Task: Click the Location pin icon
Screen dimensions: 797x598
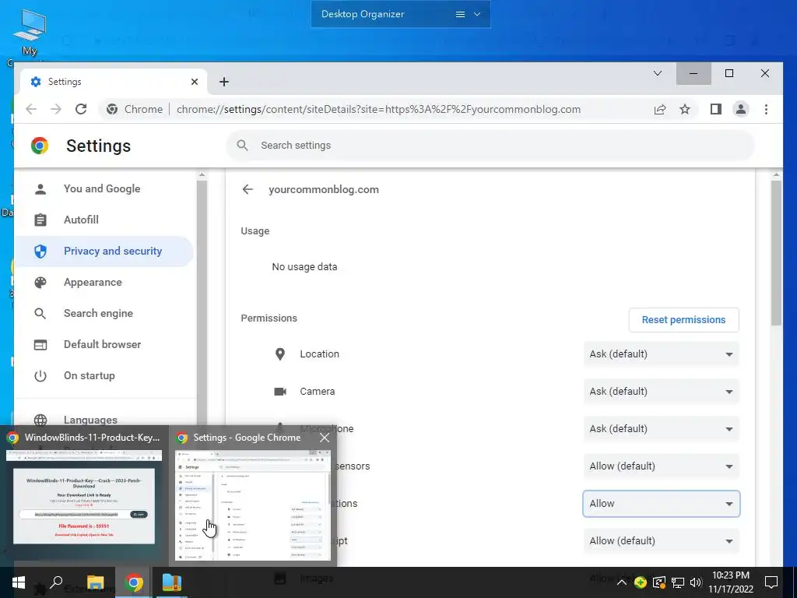Action: 279,354
